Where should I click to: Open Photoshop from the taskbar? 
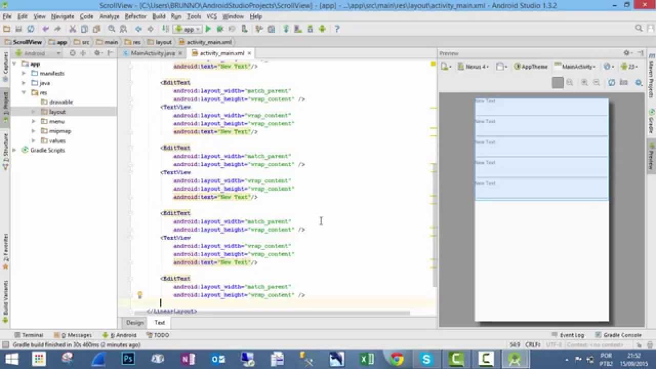click(128, 359)
